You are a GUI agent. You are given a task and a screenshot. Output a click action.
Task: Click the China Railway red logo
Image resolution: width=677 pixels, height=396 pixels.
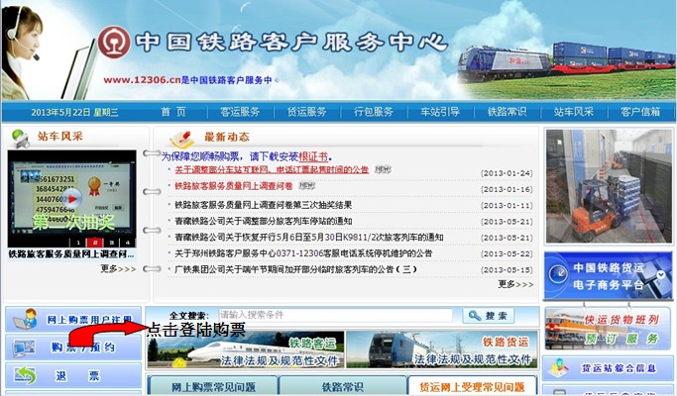(114, 43)
